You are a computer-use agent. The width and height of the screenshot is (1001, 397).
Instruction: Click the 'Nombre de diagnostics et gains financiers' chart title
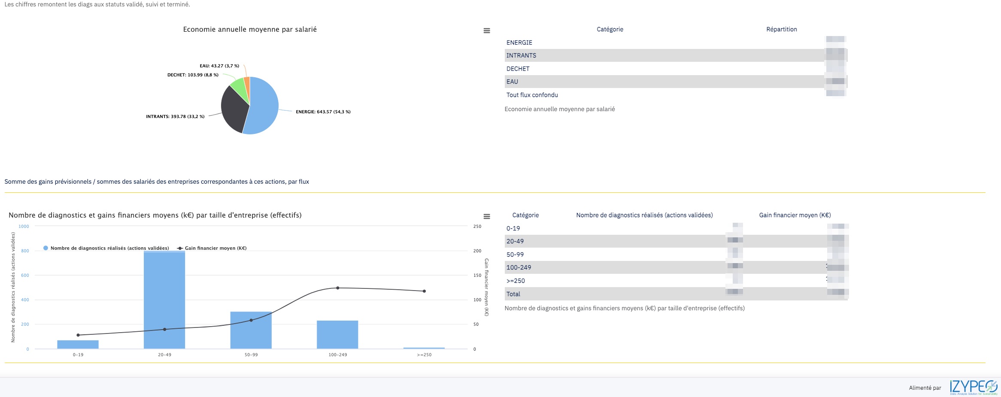point(155,215)
